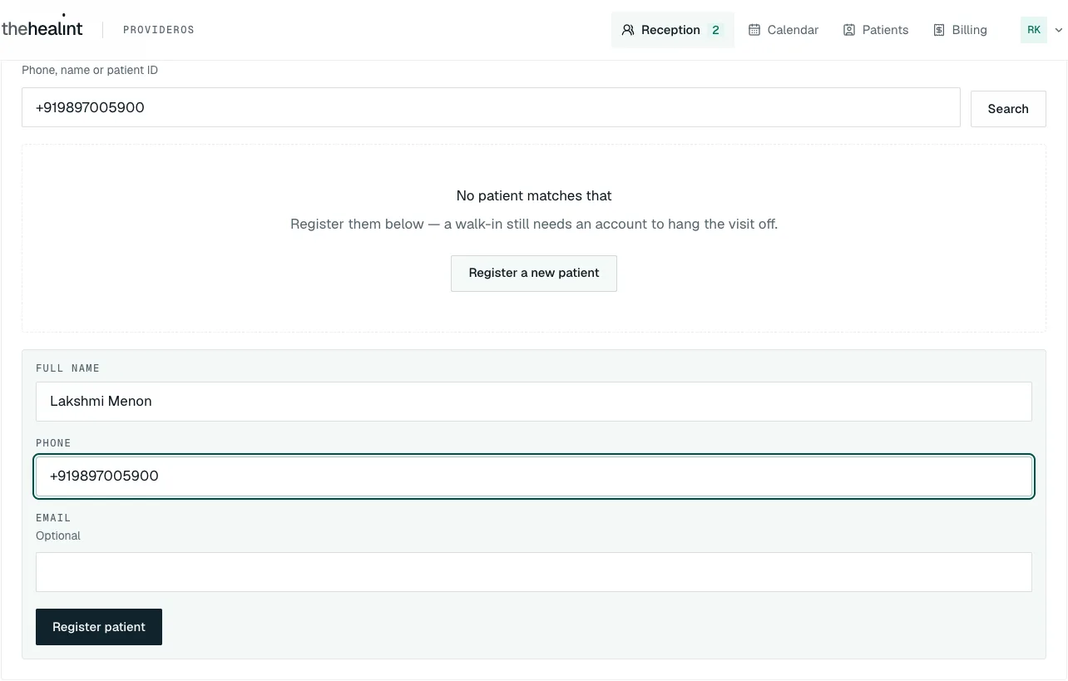The image size is (1068, 681).
Task: Click Register a new patient button
Action: pos(534,274)
